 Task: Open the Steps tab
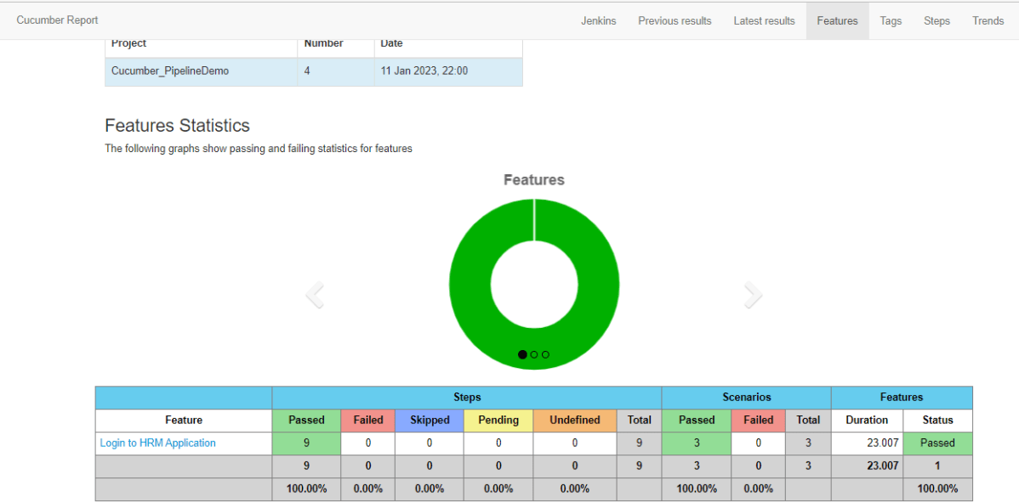[936, 20]
